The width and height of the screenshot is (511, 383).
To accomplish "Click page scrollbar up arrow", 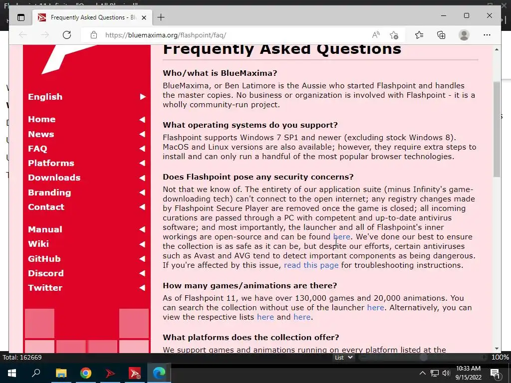I will [497, 49].
